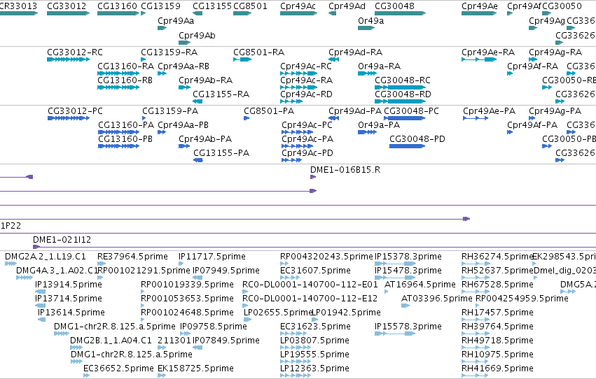Select protein Cpr49Af-PA
The image size is (596, 379).
(x=532, y=125)
